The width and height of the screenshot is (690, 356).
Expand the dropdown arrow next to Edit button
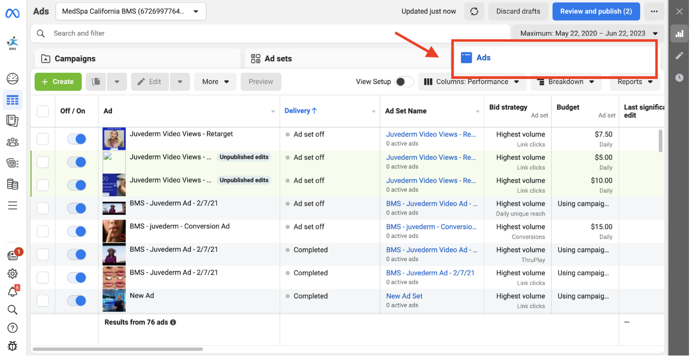[x=180, y=82]
